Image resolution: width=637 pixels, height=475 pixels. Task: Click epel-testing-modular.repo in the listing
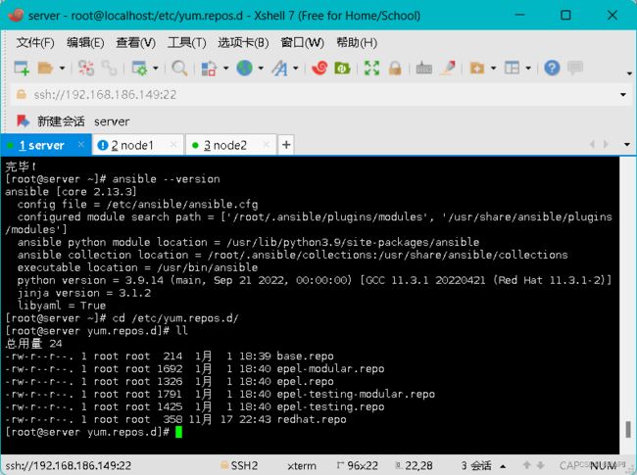[356, 394]
